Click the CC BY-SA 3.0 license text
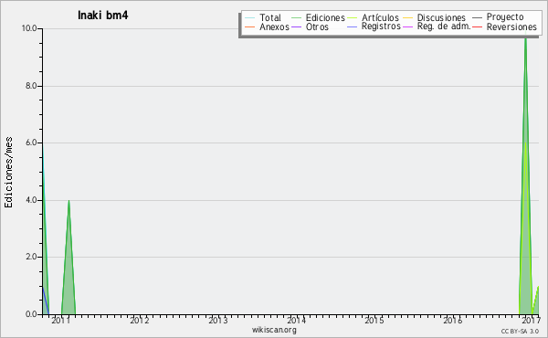The height and width of the screenshot is (338, 548). pos(520,332)
